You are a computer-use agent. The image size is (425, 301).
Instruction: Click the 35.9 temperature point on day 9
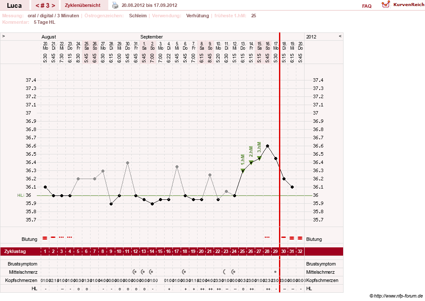pos(111,204)
